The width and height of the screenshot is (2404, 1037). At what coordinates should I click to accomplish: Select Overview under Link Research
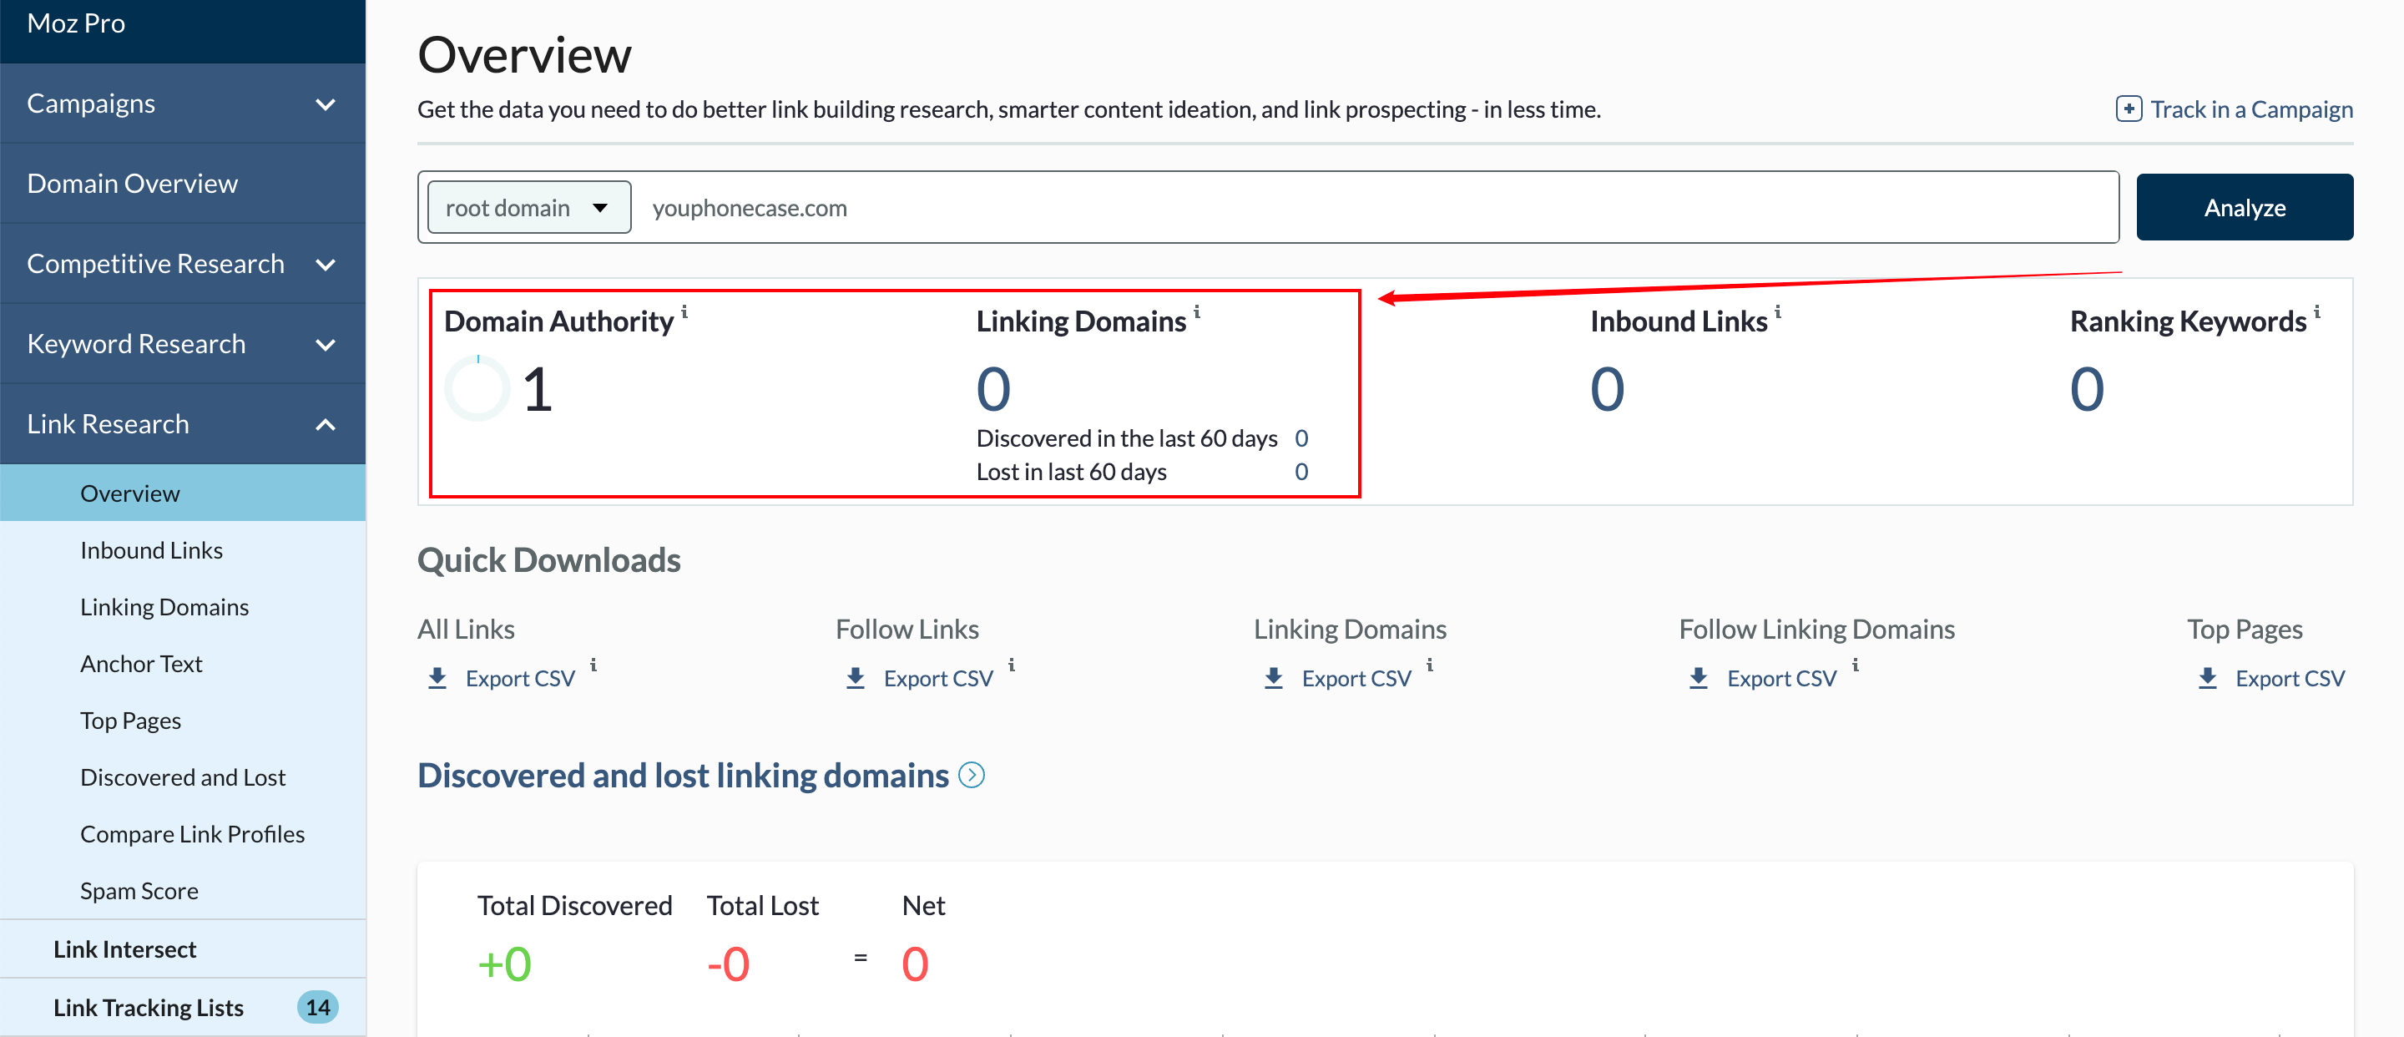(183, 493)
